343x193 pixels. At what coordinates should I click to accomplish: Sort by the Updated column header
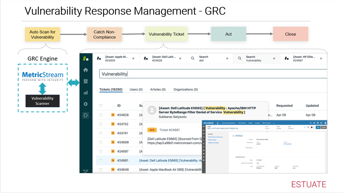[x=312, y=105]
